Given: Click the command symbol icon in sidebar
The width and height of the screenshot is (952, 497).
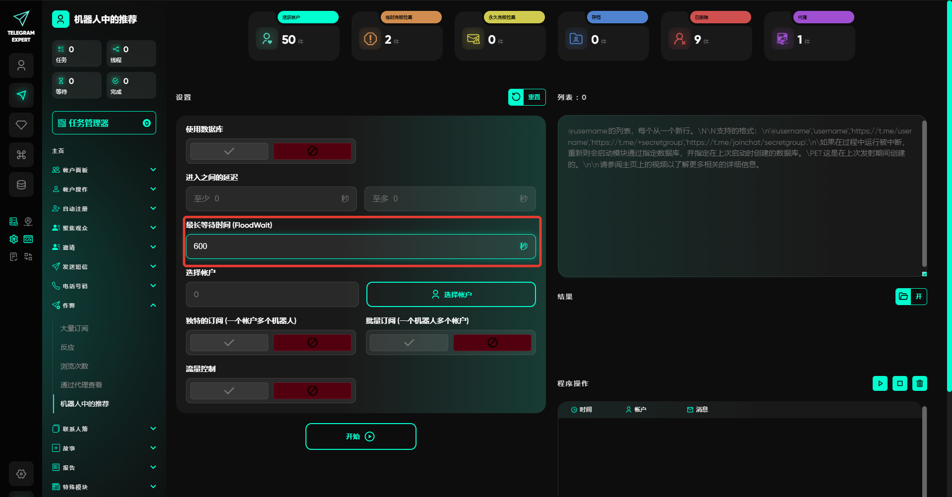Looking at the screenshot, I should pos(21,155).
